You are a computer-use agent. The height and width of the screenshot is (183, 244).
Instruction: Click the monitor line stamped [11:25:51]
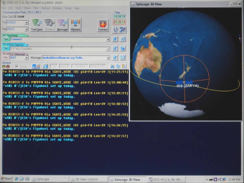pyautogui.click(x=65, y=72)
